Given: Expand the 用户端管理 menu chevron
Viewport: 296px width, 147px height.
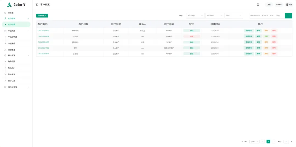Looking at the screenshot, I should 28,87.
